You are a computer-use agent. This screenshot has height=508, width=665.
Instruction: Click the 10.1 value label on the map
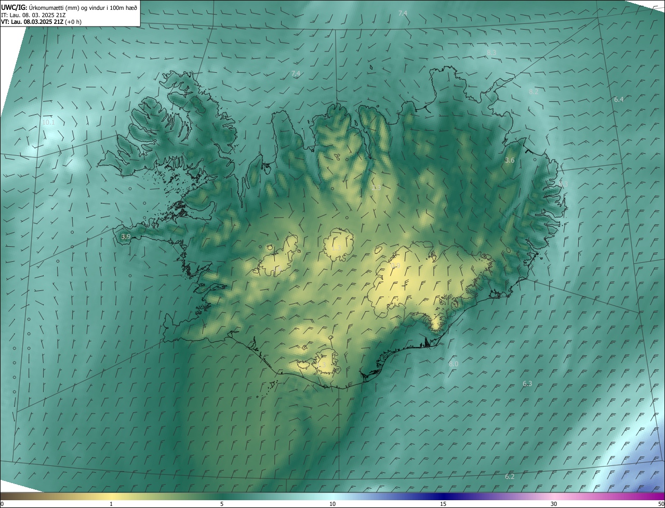coord(48,122)
